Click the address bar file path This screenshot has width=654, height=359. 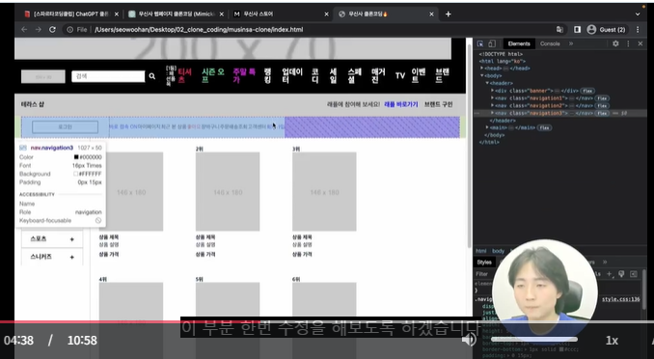click(199, 30)
